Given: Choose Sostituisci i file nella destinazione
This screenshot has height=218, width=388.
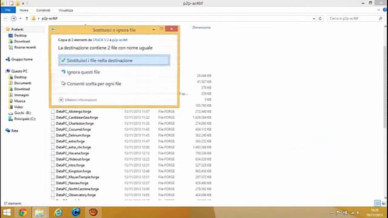Looking at the screenshot, I should pyautogui.click(x=114, y=61).
